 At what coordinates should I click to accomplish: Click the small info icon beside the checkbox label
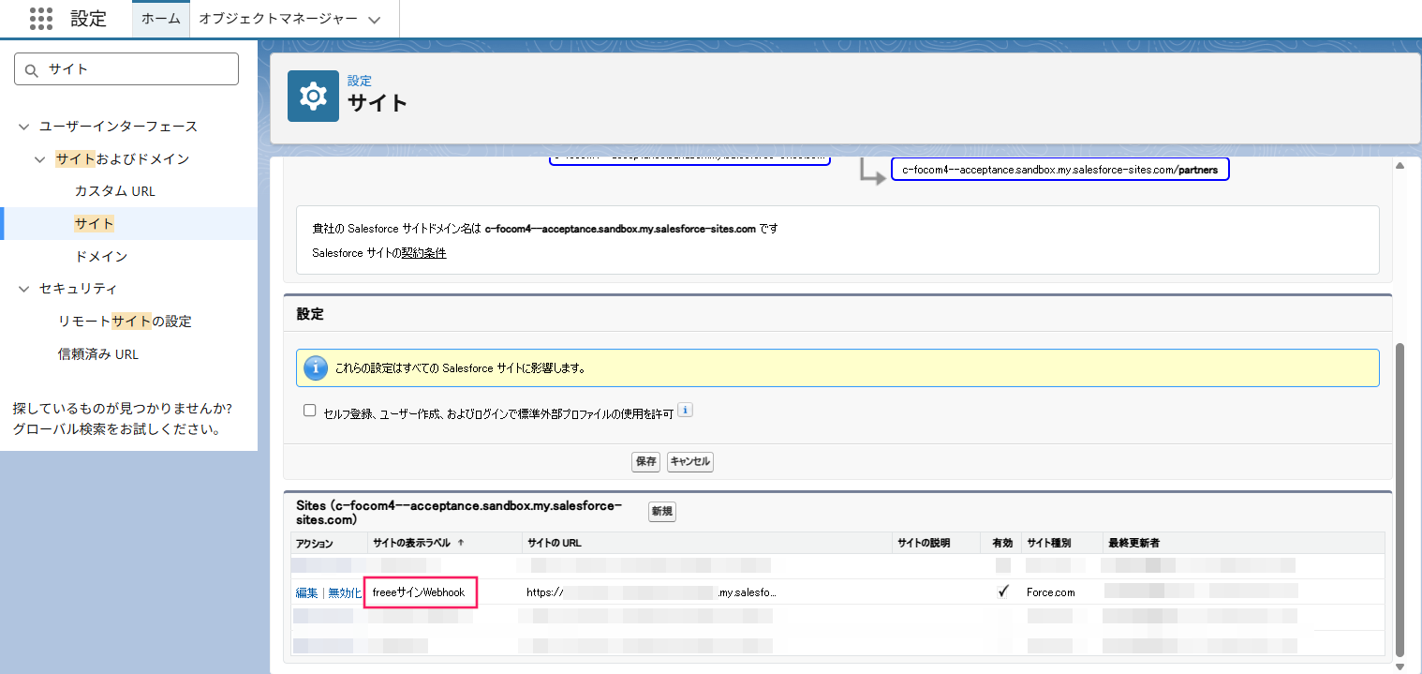click(685, 411)
